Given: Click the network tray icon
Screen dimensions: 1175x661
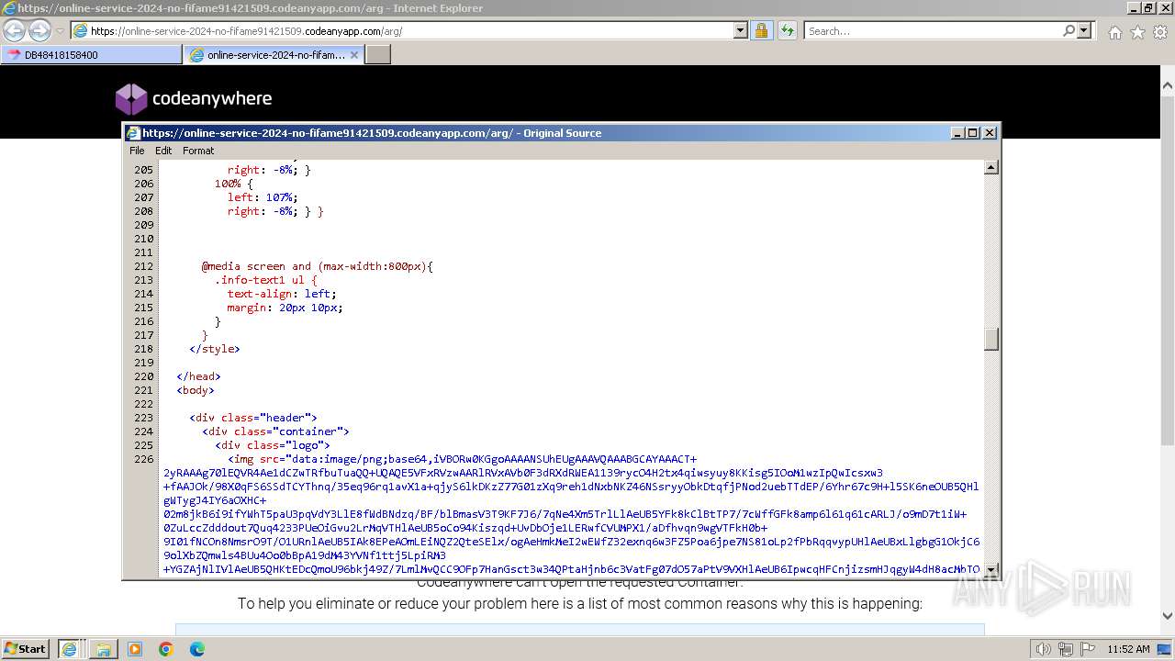Looking at the screenshot, I should click(x=1065, y=649).
